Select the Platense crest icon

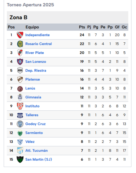pyautogui.click(x=20, y=80)
